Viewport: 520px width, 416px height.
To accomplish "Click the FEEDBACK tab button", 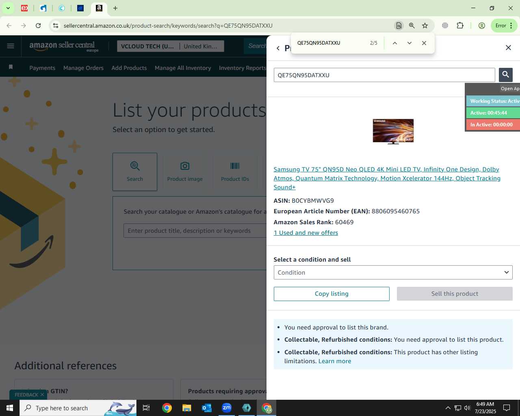I will click(26, 395).
